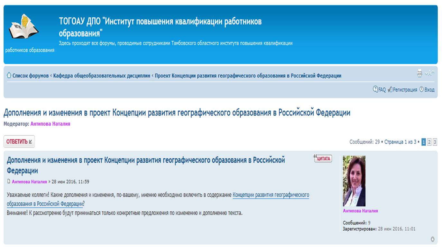Go to Кафедра общеобразовательных дисциплин breadcrumb
This screenshot has width=442, height=247.
coord(102,76)
